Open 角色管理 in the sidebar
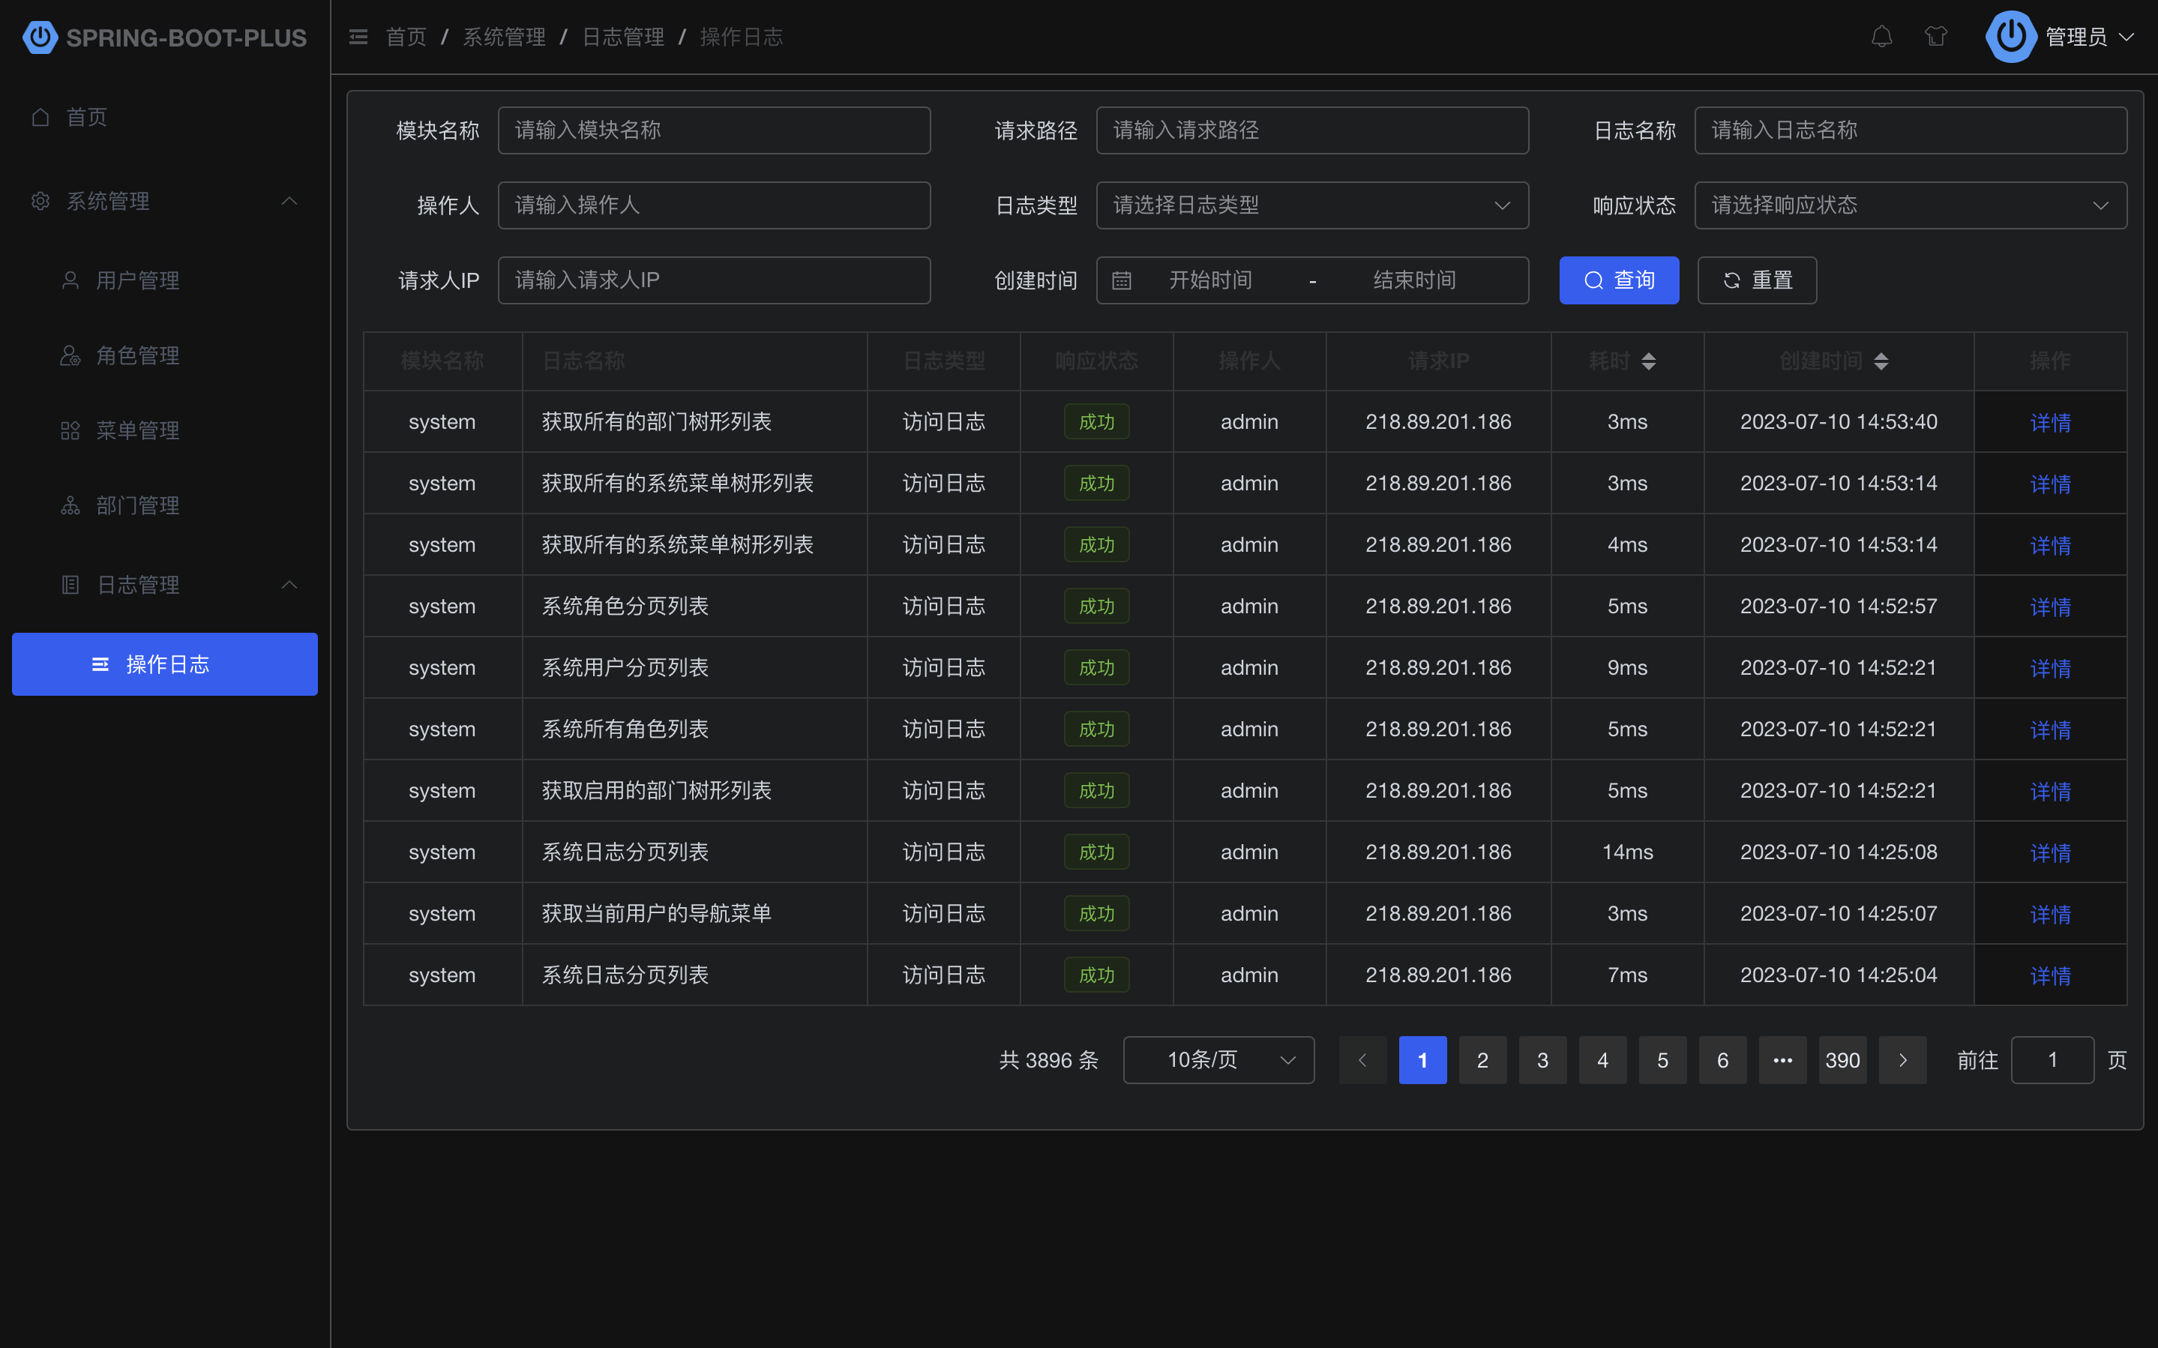The height and width of the screenshot is (1348, 2158). [x=138, y=355]
